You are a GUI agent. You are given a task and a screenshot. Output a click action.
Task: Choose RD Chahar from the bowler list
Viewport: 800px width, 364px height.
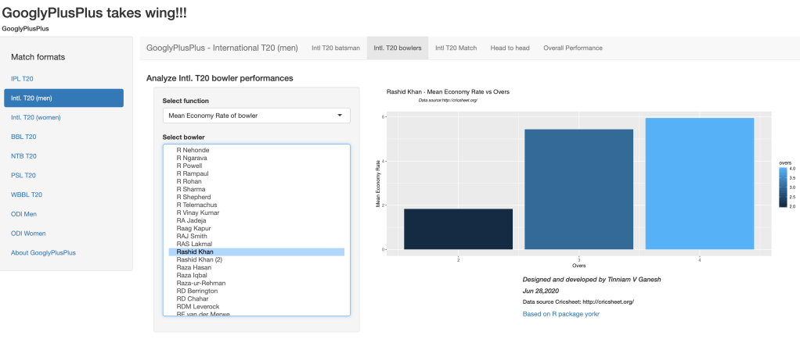click(193, 299)
